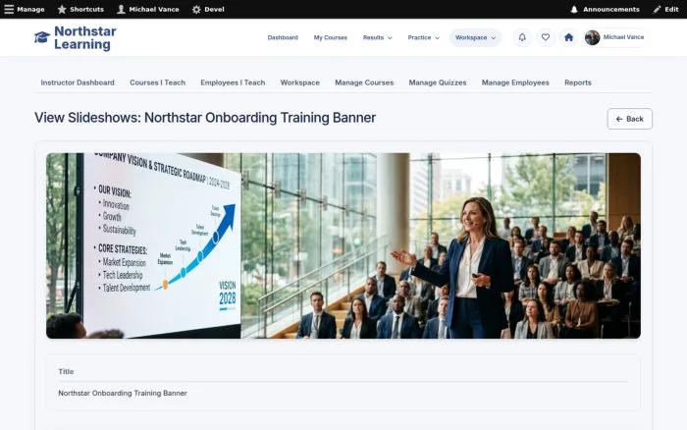
Task: Click the Back button
Action: pyautogui.click(x=629, y=119)
